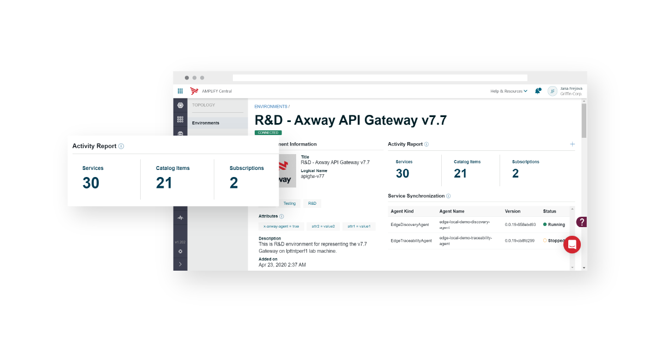Select the attr2 = value2 attribute chip
The image size is (655, 342).
click(x=323, y=226)
